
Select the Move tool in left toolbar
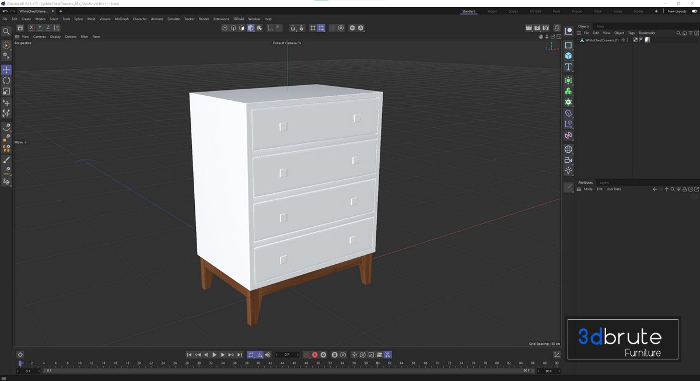[x=6, y=70]
